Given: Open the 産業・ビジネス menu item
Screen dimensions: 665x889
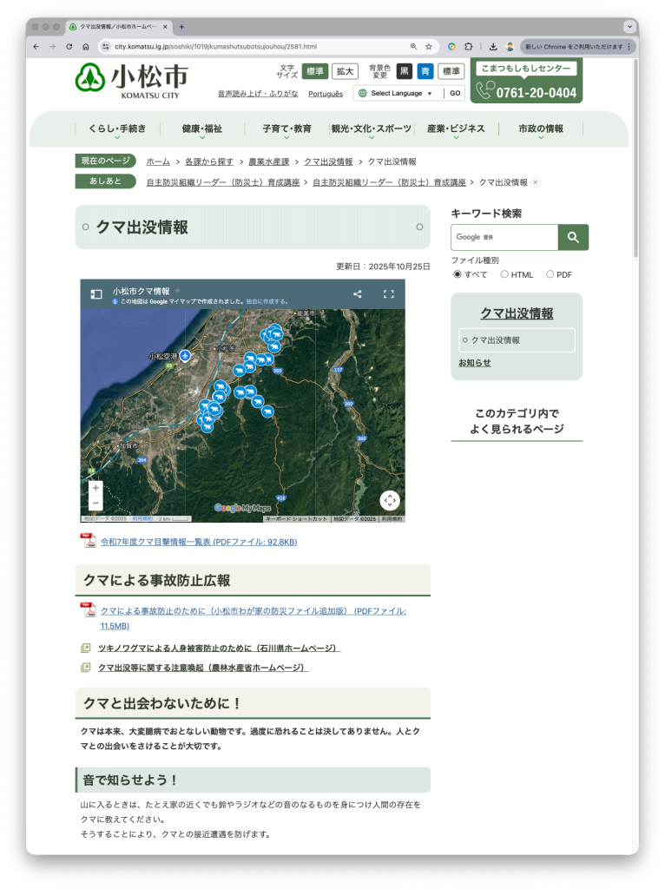Looking at the screenshot, I should click(456, 129).
